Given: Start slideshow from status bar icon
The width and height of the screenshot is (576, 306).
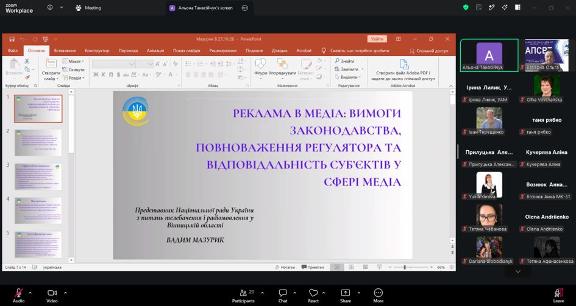Looking at the screenshot, I should coord(380,267).
